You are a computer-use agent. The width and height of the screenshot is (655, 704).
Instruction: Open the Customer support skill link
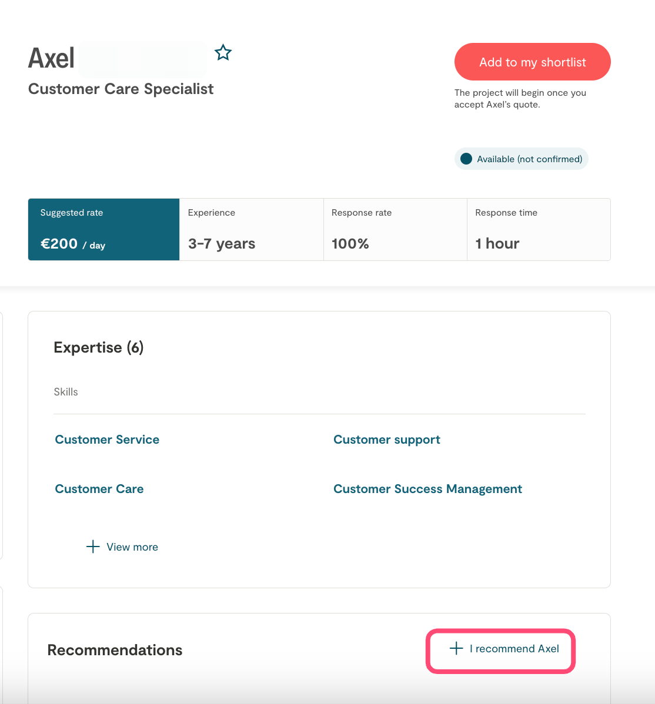point(386,440)
